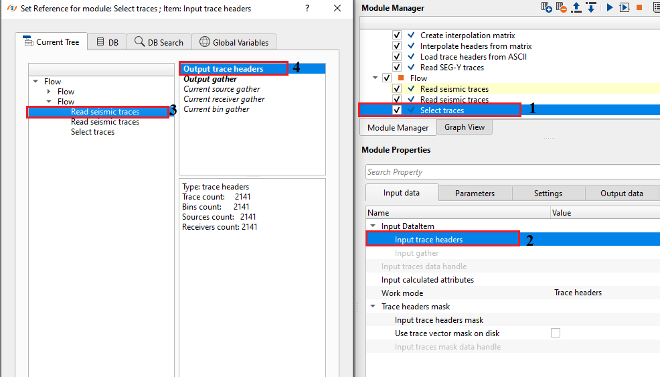Click the Search Property input field
The height and width of the screenshot is (377, 660).
[512, 172]
